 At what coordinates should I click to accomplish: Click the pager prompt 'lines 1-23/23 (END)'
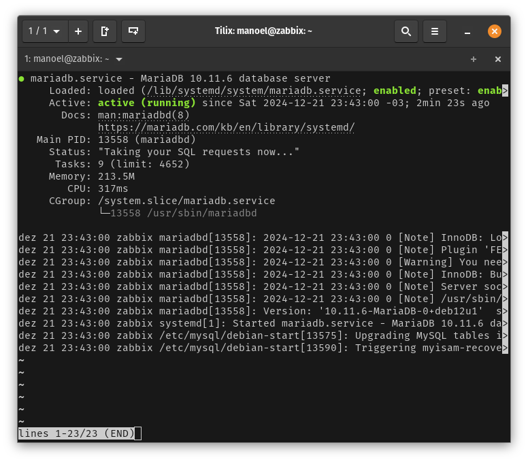point(76,433)
